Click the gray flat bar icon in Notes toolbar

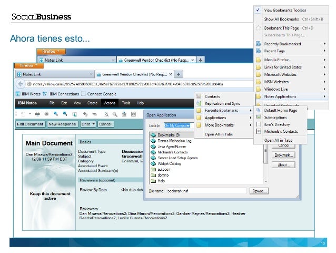pos(94,114)
